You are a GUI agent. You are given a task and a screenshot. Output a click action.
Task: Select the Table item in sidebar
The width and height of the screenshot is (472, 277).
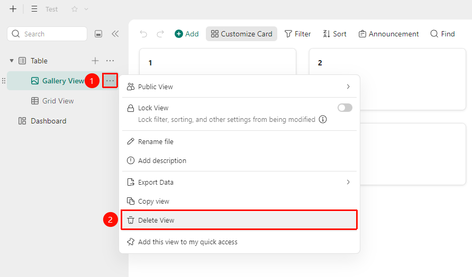coord(39,61)
